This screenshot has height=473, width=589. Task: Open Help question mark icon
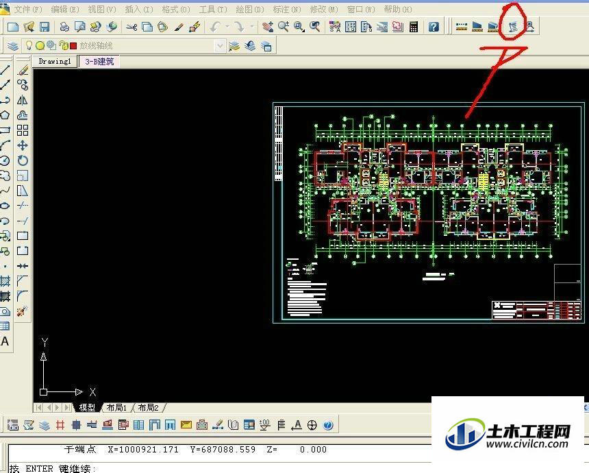point(434,26)
